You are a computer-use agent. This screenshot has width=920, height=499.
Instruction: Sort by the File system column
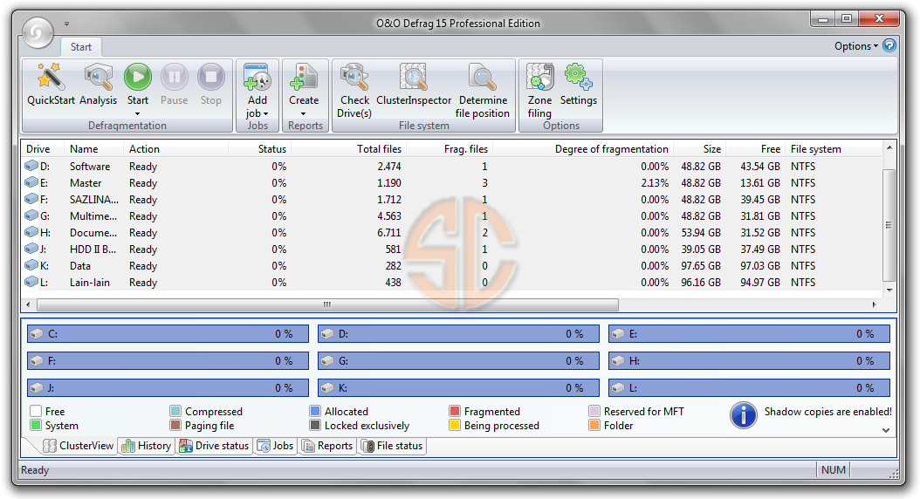(834, 149)
